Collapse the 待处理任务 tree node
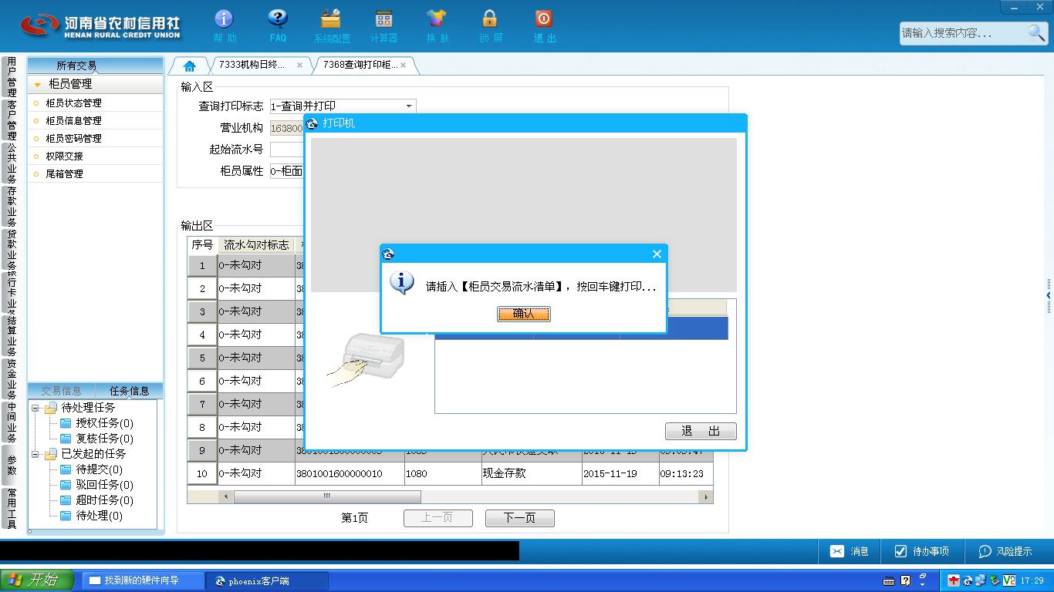The height and width of the screenshot is (592, 1054). (x=36, y=408)
